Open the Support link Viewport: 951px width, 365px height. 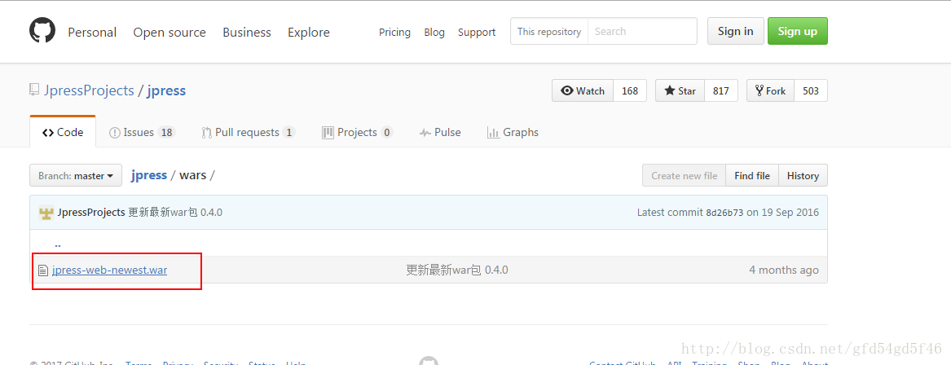coord(477,32)
